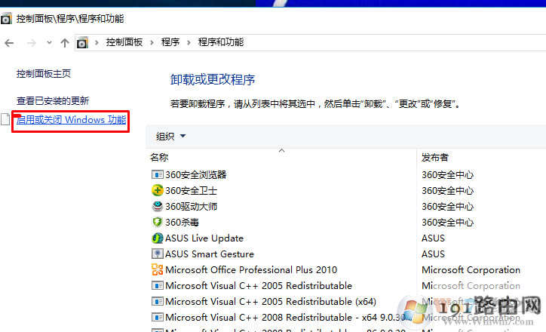Click the ASUS Smart Gesture icon

[158, 254]
